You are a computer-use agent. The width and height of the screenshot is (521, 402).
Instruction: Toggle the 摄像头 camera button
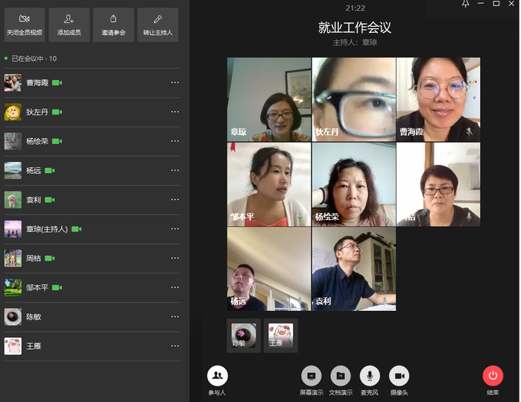click(x=400, y=377)
